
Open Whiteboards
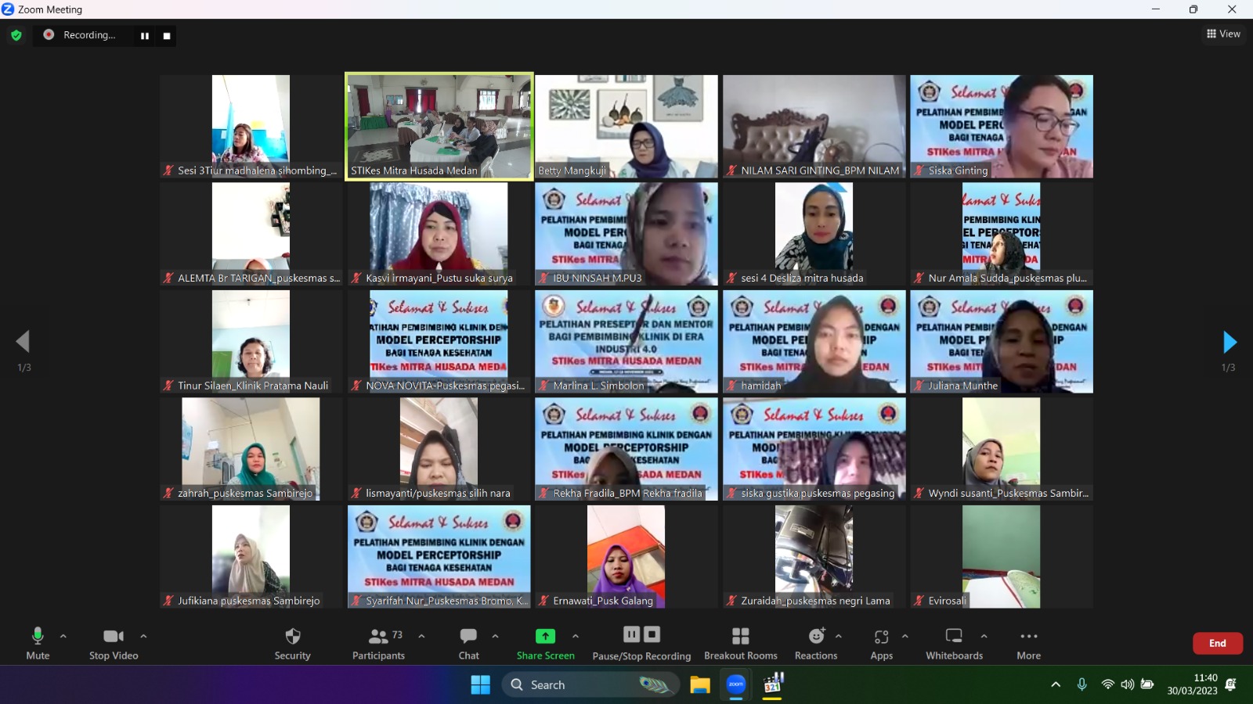(954, 643)
